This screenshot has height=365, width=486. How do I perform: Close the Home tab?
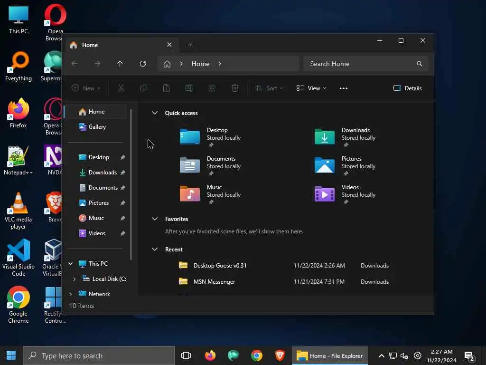pyautogui.click(x=169, y=45)
